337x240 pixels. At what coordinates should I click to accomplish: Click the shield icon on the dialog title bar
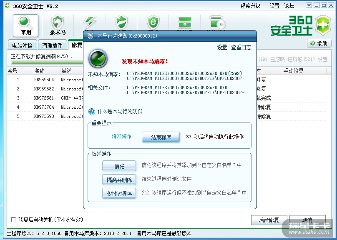click(90, 36)
